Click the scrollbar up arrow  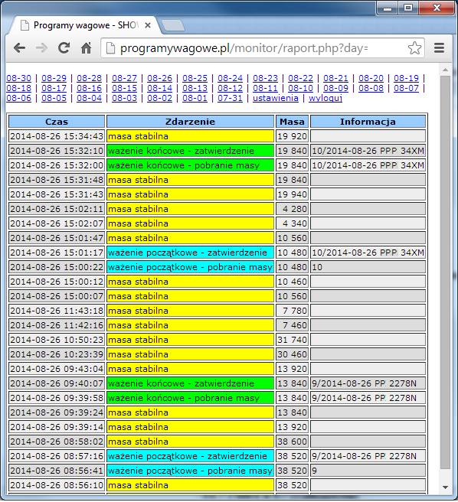coord(445,70)
